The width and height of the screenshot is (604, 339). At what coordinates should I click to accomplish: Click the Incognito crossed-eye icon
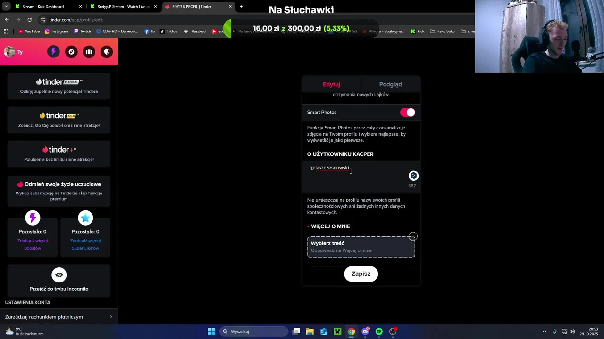click(x=59, y=274)
